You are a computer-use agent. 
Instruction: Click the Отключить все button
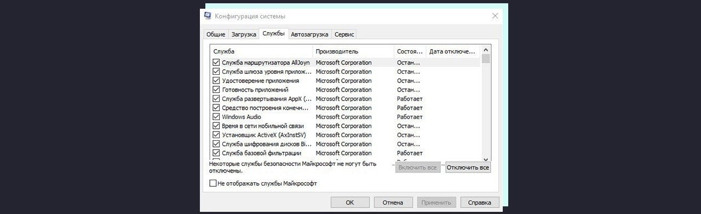[468, 168]
